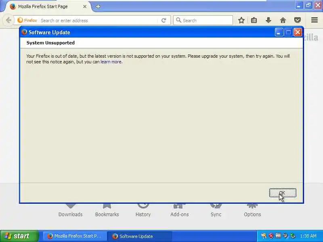Restore down the Firefox browser window
Viewport: 323px width, 242px height.
[x=308, y=5]
